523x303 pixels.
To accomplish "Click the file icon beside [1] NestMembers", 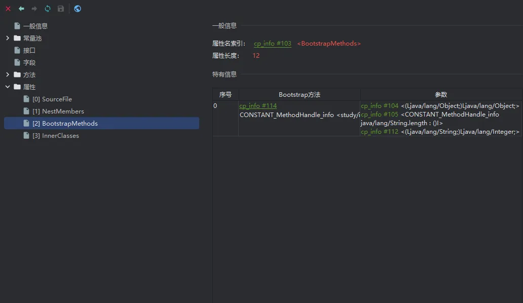I will tap(26, 111).
